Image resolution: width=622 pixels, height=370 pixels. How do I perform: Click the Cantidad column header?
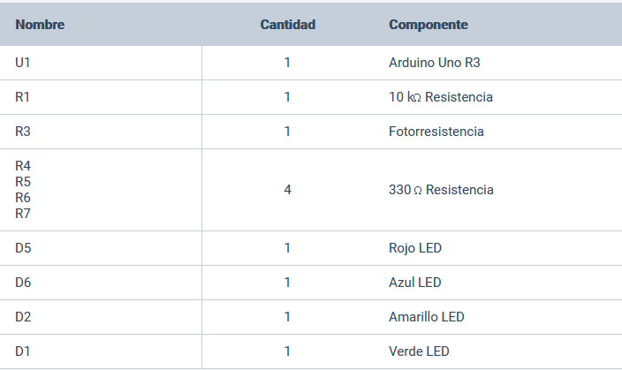287,25
